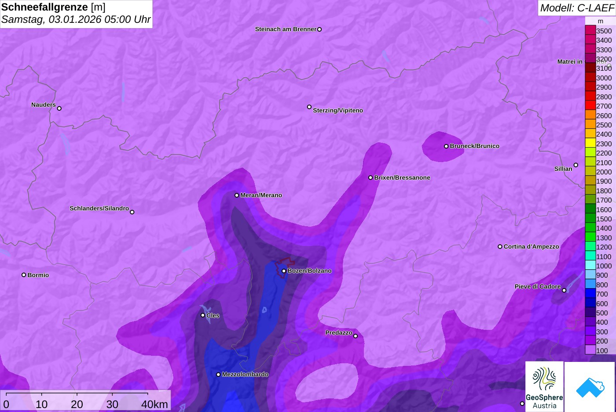Click the Sterzing/Vipiteno location dot

(x=309, y=107)
